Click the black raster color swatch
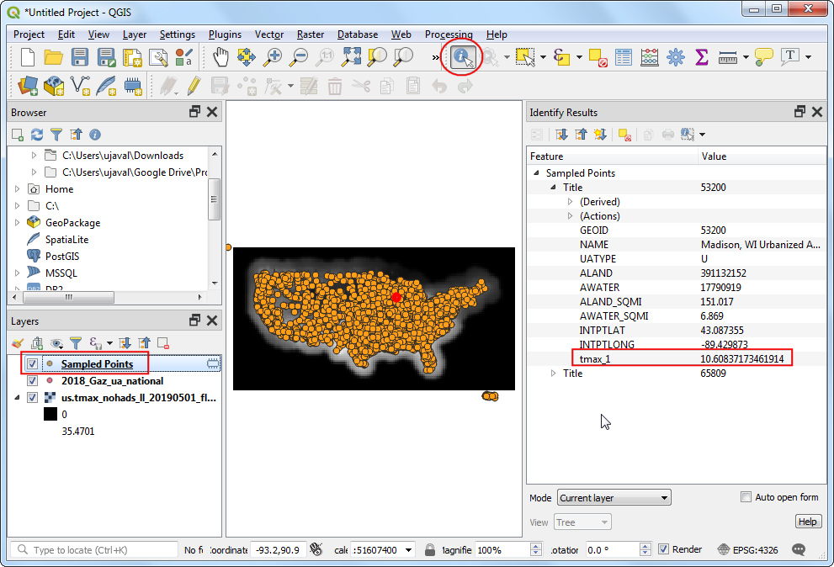 (50, 415)
